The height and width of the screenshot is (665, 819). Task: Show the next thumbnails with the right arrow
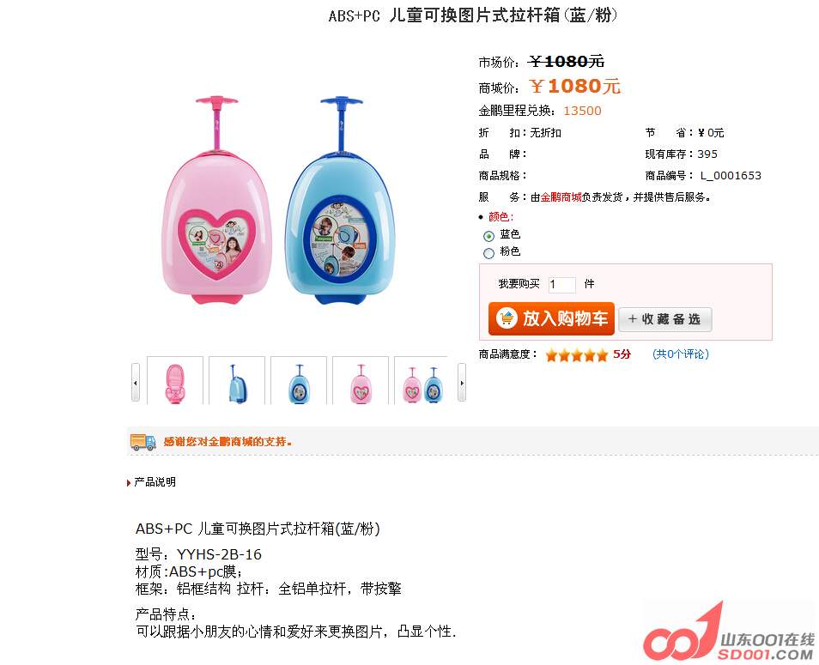pos(462,383)
